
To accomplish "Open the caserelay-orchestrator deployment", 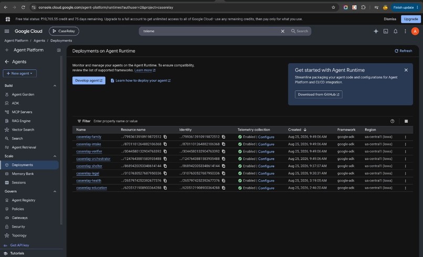I will (93, 159).
